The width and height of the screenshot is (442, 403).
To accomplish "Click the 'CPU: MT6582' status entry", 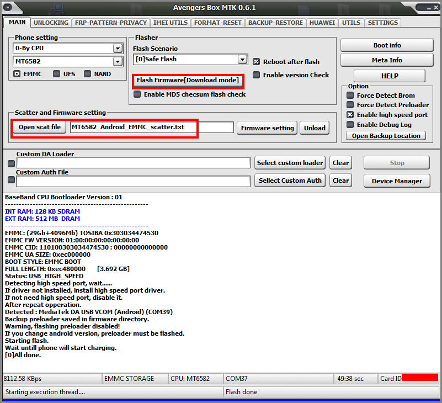I will (x=196, y=379).
